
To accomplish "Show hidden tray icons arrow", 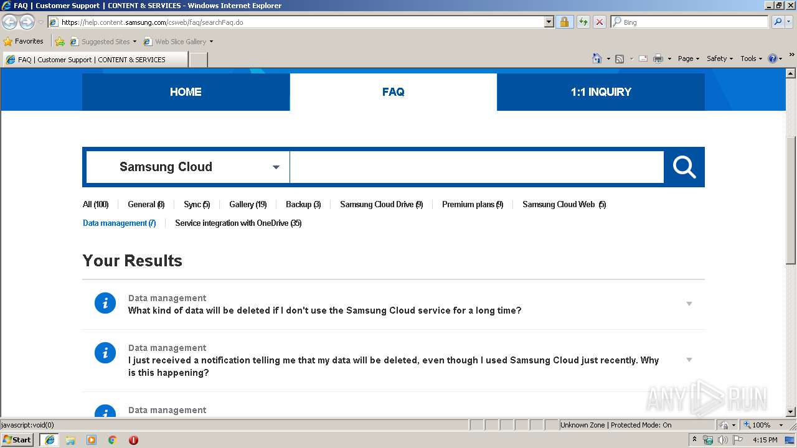I will 694,440.
